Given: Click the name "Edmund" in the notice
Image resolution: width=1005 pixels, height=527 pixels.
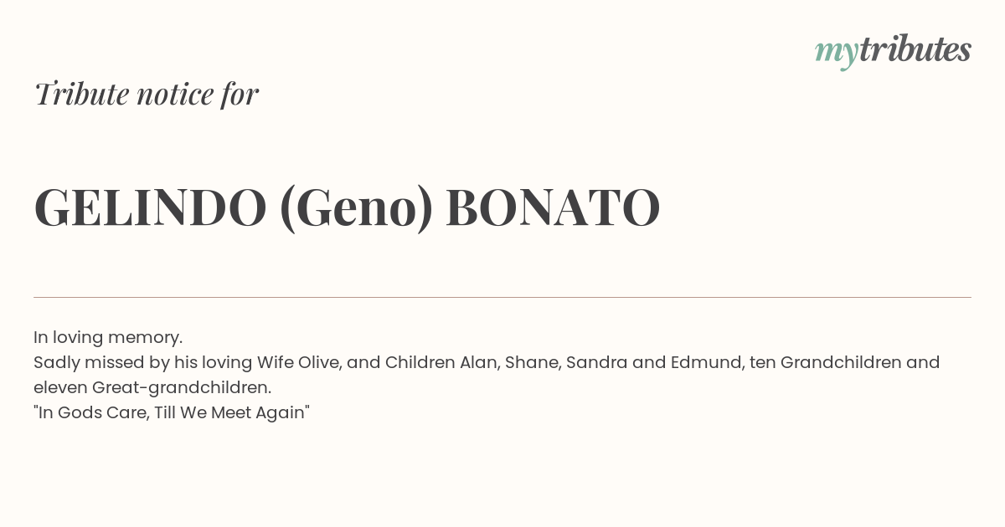Looking at the screenshot, I should coord(705,362).
